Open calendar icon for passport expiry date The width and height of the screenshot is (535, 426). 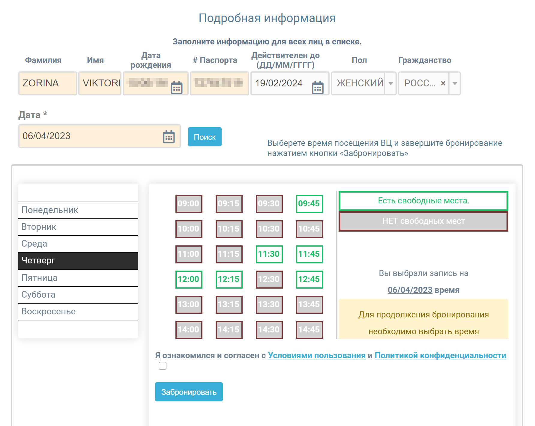(x=318, y=87)
